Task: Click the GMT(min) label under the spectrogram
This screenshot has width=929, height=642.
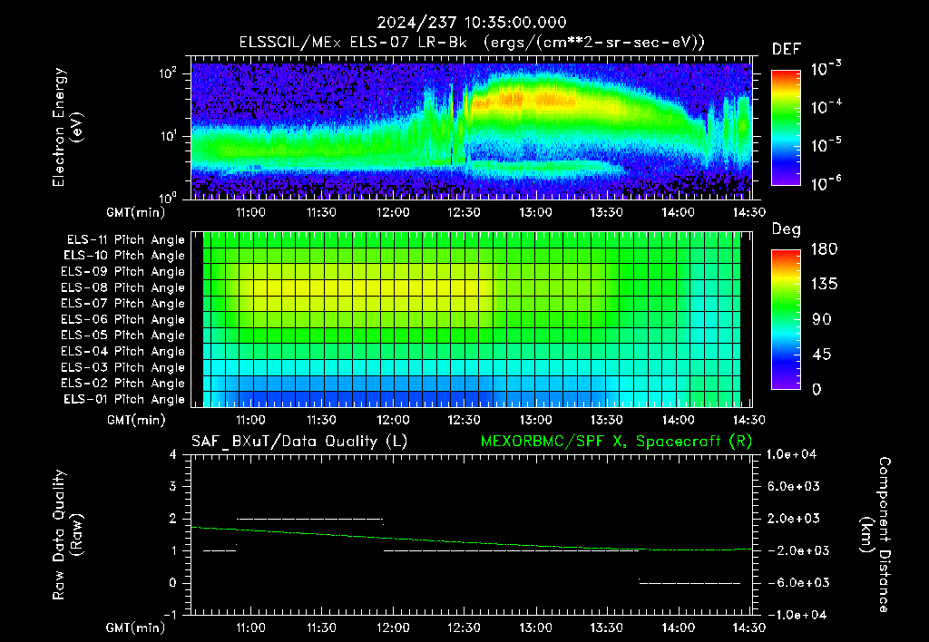Action: [136, 212]
